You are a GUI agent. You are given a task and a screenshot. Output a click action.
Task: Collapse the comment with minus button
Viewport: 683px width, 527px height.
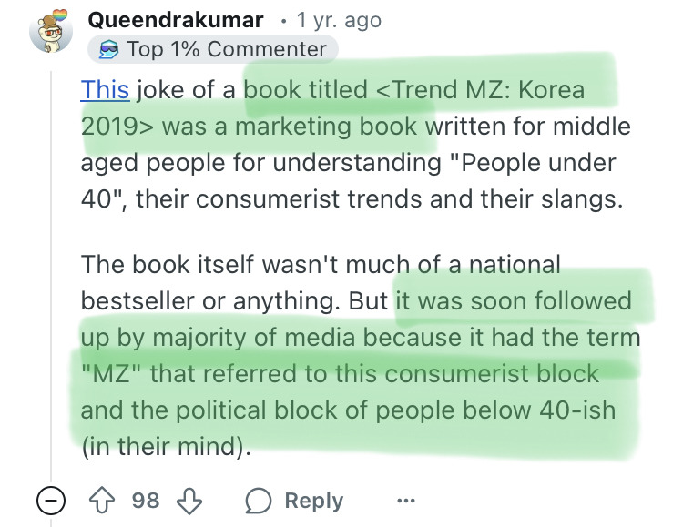tap(51, 501)
